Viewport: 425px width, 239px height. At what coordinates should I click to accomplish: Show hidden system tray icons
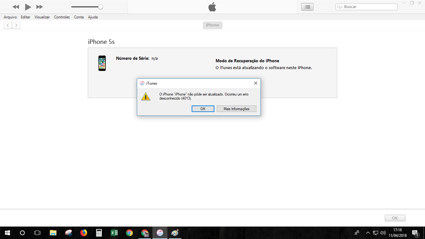pos(368,232)
